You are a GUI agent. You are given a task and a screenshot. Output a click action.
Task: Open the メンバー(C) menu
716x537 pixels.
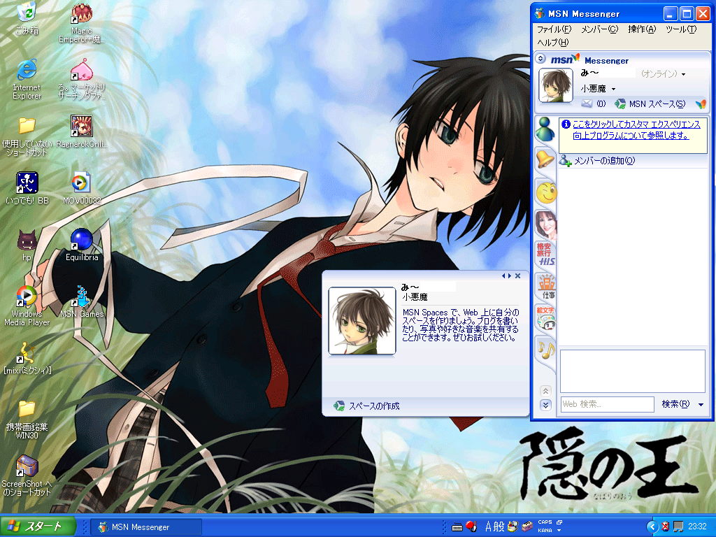(x=599, y=29)
